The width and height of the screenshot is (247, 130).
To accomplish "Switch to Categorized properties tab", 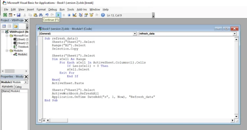I will [18, 87].
